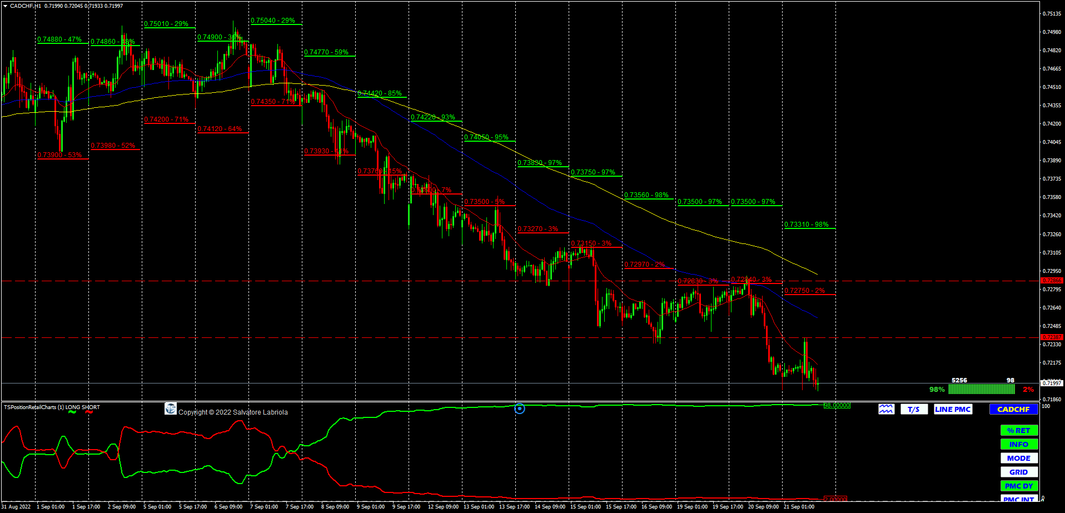The height and width of the screenshot is (513, 1065).
Task: Toggle the green INFO button
Action: pos(1019,444)
